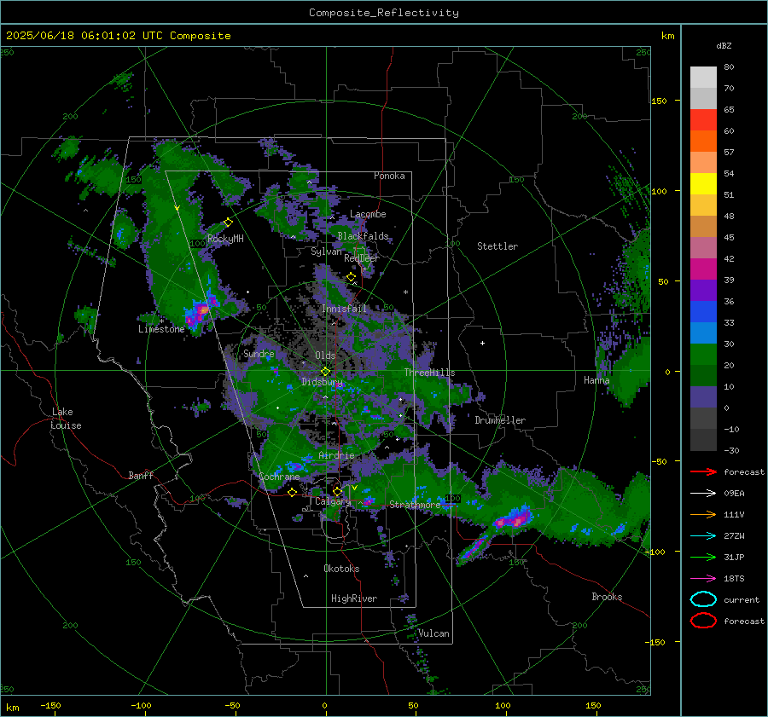
Task: Pick the purple 36-39 dBZ swatch
Action: point(703,290)
